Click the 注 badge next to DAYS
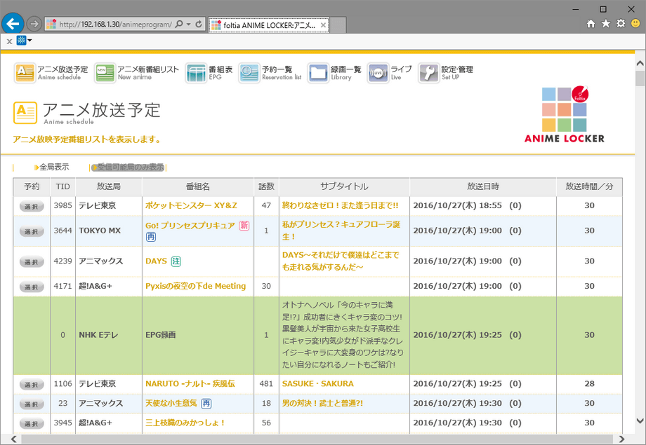Image resolution: width=646 pixels, height=445 pixels. pyautogui.click(x=176, y=261)
